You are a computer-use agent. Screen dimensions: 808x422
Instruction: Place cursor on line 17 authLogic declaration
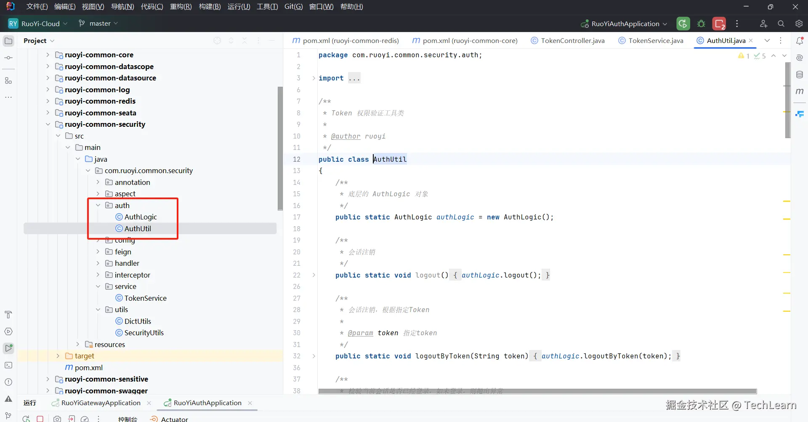pos(455,217)
